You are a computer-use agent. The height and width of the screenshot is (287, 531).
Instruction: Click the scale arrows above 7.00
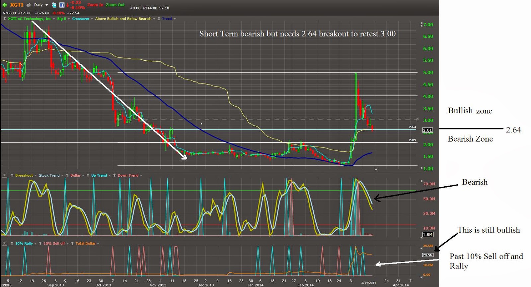[421, 24]
